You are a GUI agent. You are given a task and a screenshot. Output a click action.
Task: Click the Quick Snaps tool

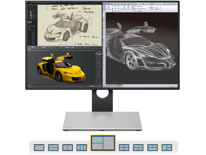click(160, 8)
